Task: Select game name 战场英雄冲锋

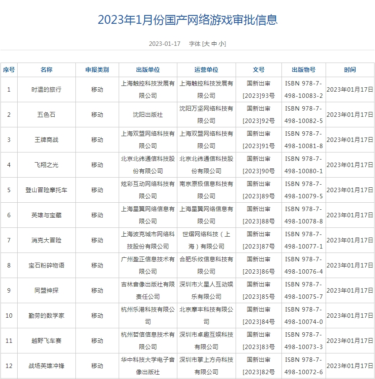Action: coord(46,366)
